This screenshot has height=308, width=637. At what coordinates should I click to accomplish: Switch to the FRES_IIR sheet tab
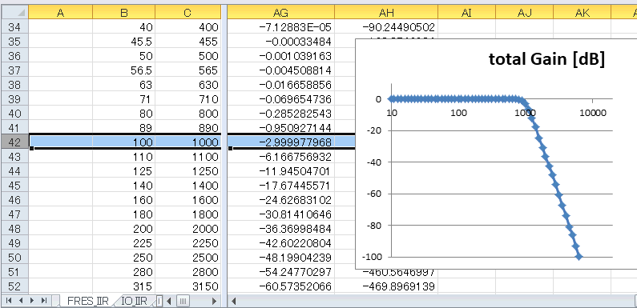87,301
